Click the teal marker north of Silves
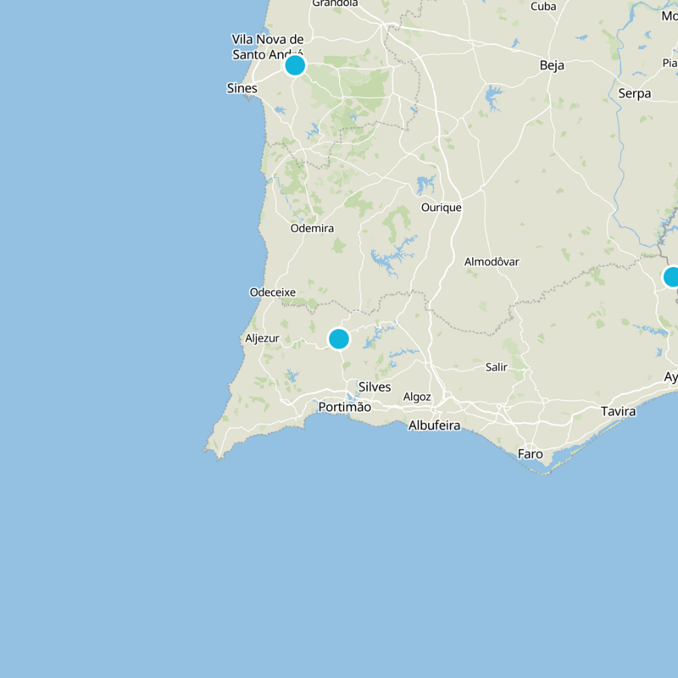Viewport: 678px width, 678px height. pyautogui.click(x=339, y=338)
